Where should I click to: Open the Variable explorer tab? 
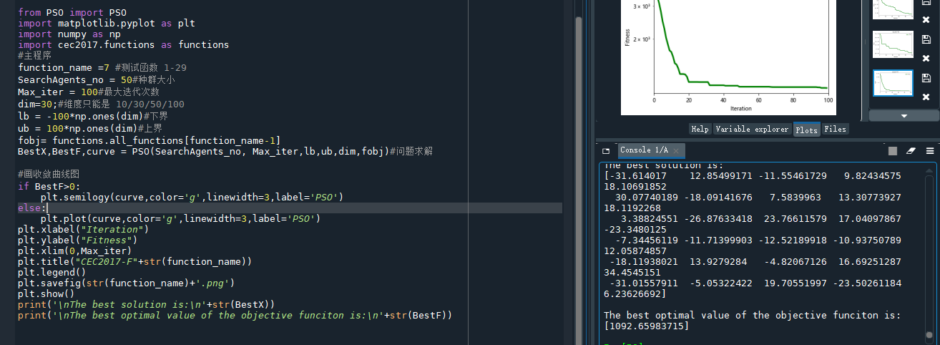752,129
